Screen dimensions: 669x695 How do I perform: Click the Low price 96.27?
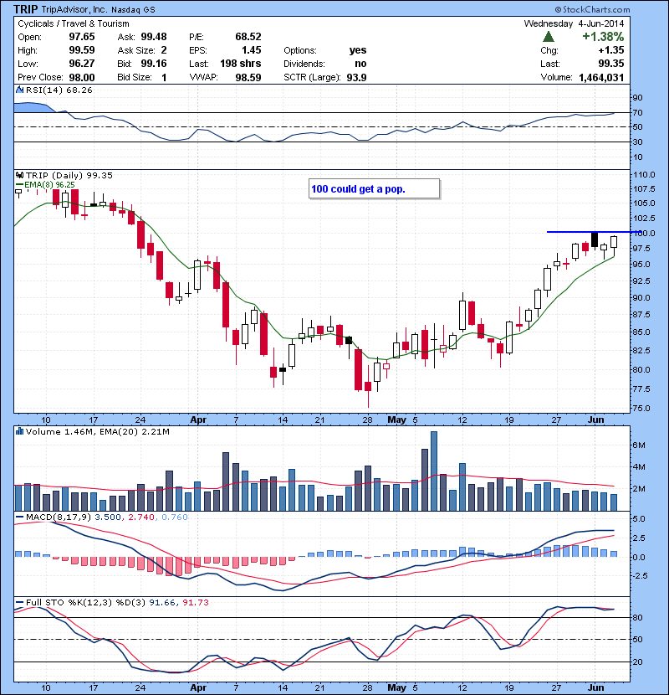(82, 64)
